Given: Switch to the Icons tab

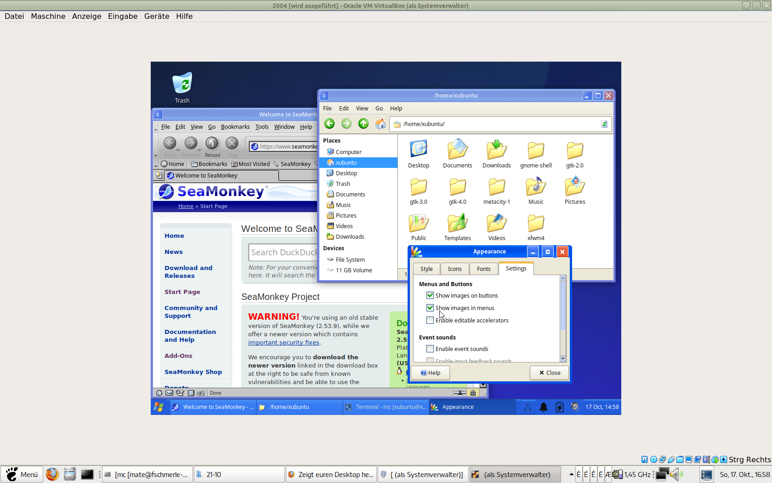Looking at the screenshot, I should [455, 269].
